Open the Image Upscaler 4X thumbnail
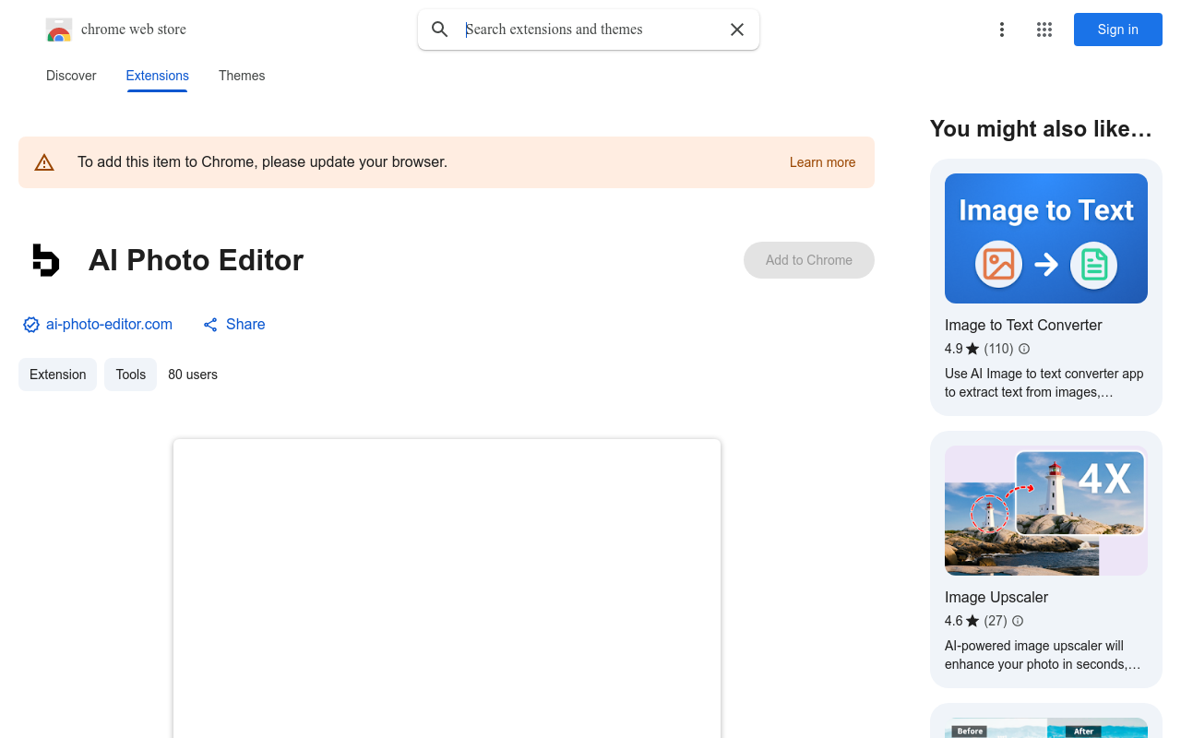The image size is (1181, 738). [1046, 511]
